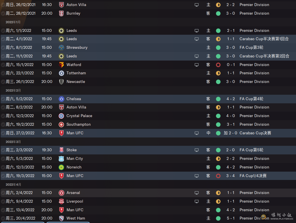
Task: Click the red loss indicator for Watford match
Action: pos(218,65)
